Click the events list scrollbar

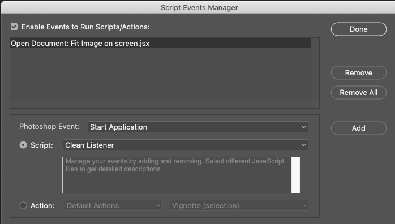point(315,73)
